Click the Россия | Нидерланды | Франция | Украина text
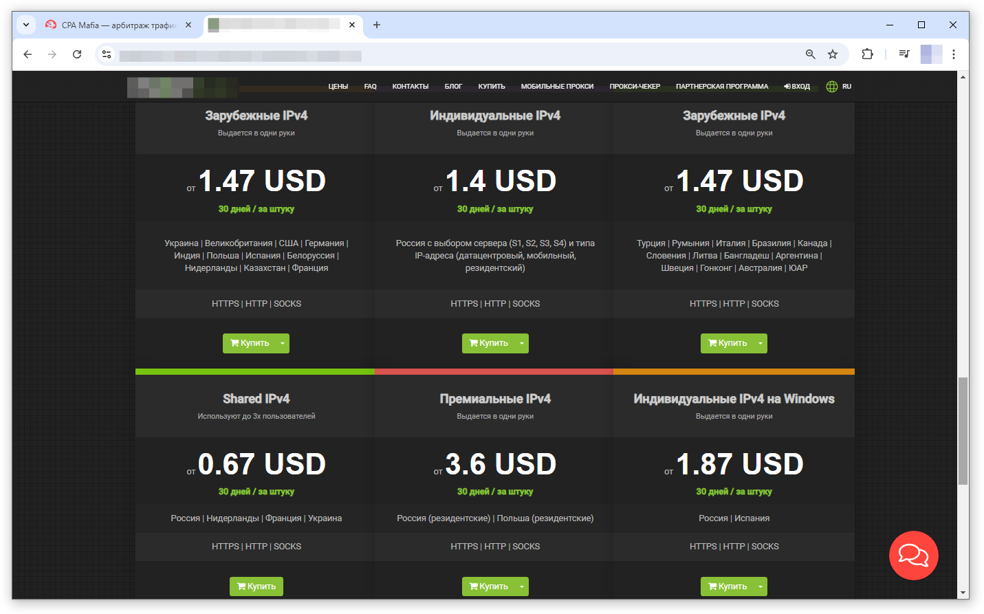This screenshot has height=614, width=984. [x=256, y=518]
